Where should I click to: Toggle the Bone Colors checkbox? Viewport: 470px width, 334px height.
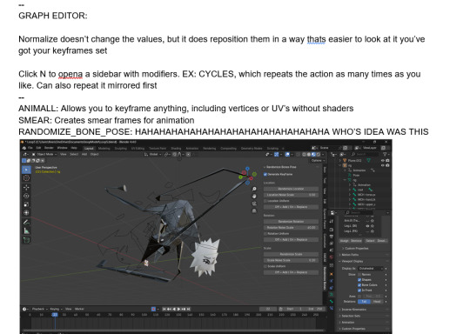click(x=359, y=285)
